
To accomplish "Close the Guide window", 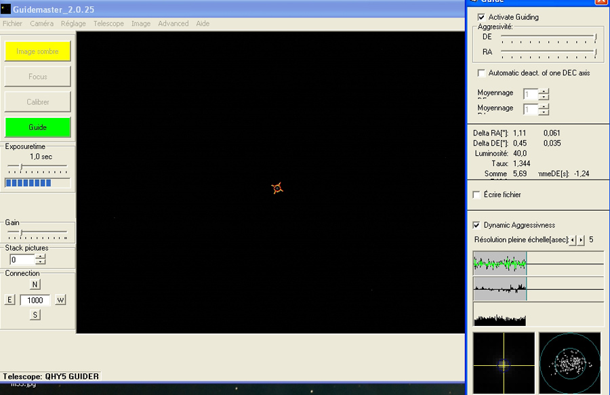I will coord(601,1).
